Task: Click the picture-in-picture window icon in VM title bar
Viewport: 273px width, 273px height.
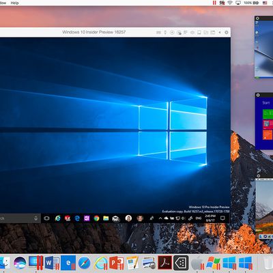Action: [213, 33]
